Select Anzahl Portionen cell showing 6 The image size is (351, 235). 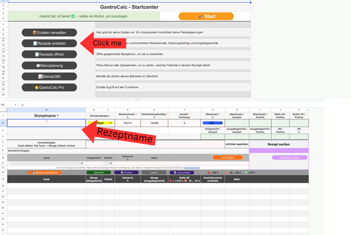(184, 123)
